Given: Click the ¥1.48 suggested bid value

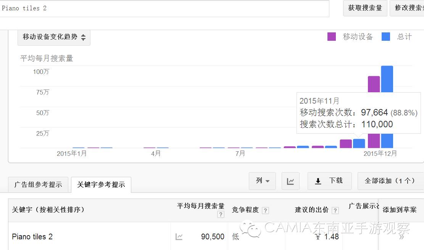Looking at the screenshot, I should 327,237.
